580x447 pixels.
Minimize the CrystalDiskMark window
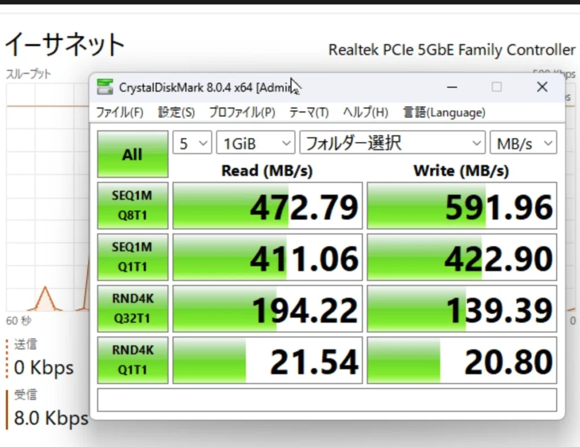452,87
